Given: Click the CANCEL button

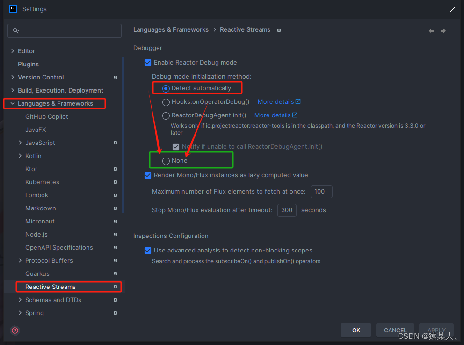Looking at the screenshot, I should 395,330.
